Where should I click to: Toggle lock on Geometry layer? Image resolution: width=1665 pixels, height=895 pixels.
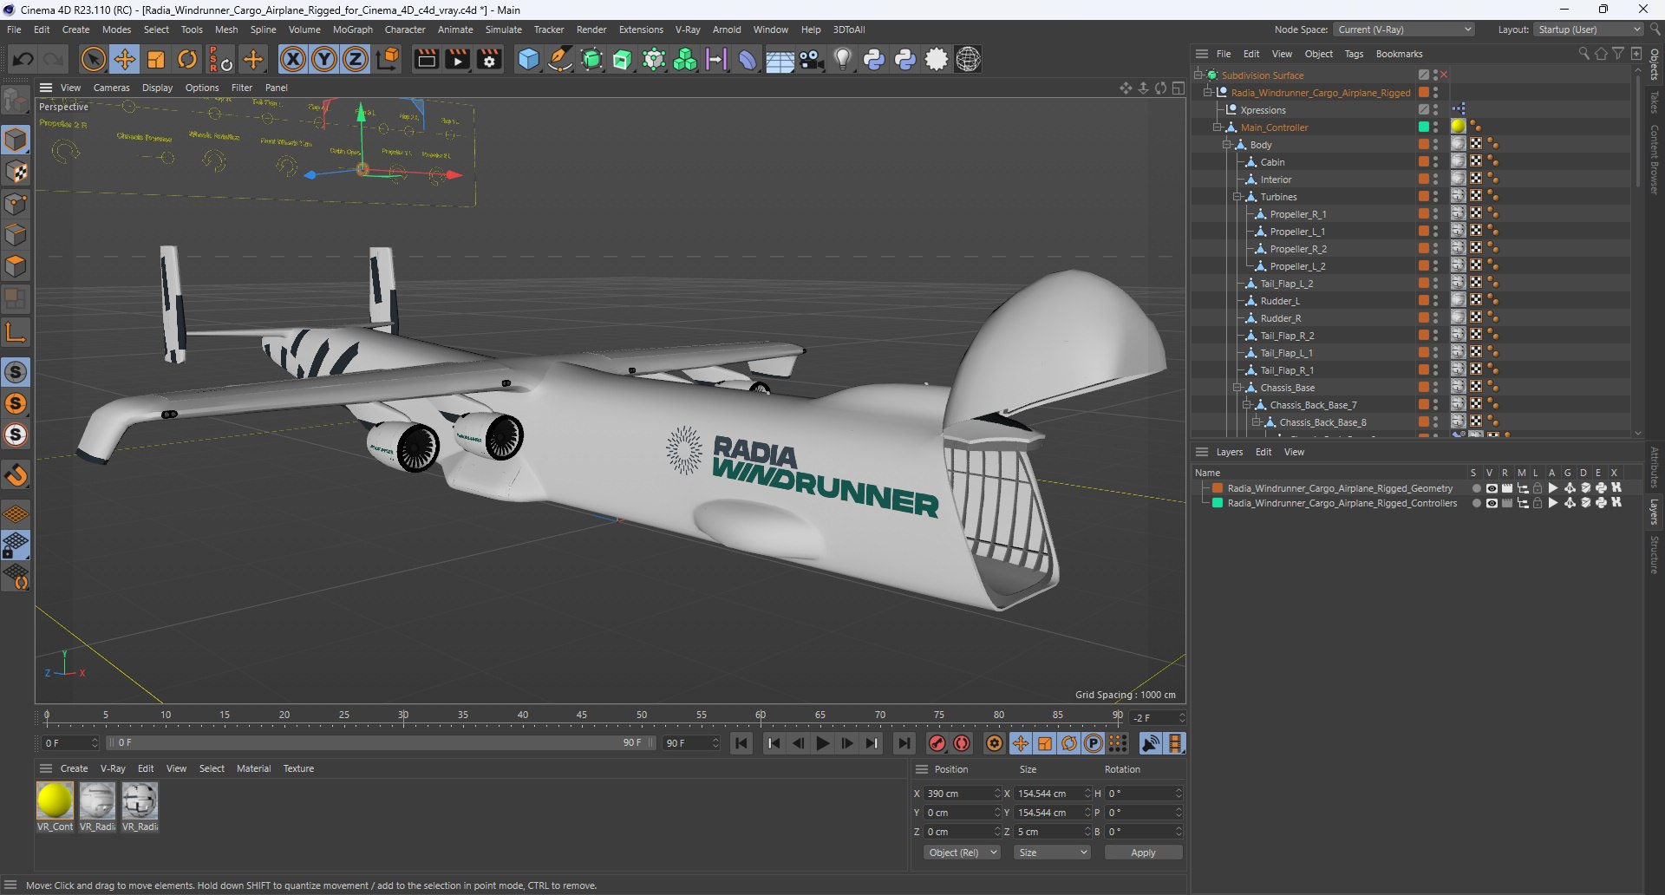click(1538, 488)
